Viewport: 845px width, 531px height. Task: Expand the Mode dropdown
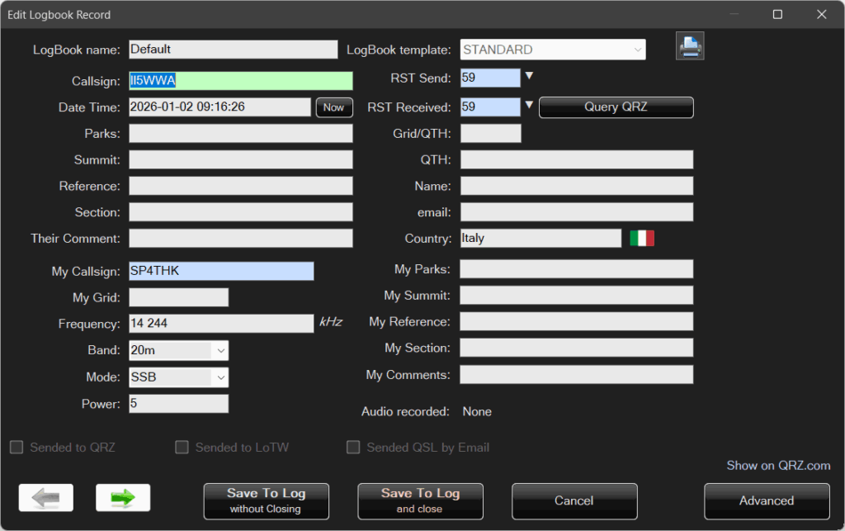pyautogui.click(x=220, y=378)
